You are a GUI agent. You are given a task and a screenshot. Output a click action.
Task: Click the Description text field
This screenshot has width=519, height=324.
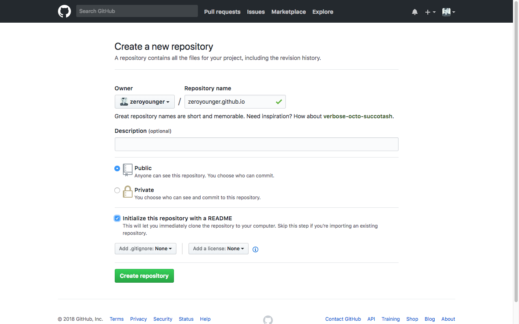(x=257, y=144)
